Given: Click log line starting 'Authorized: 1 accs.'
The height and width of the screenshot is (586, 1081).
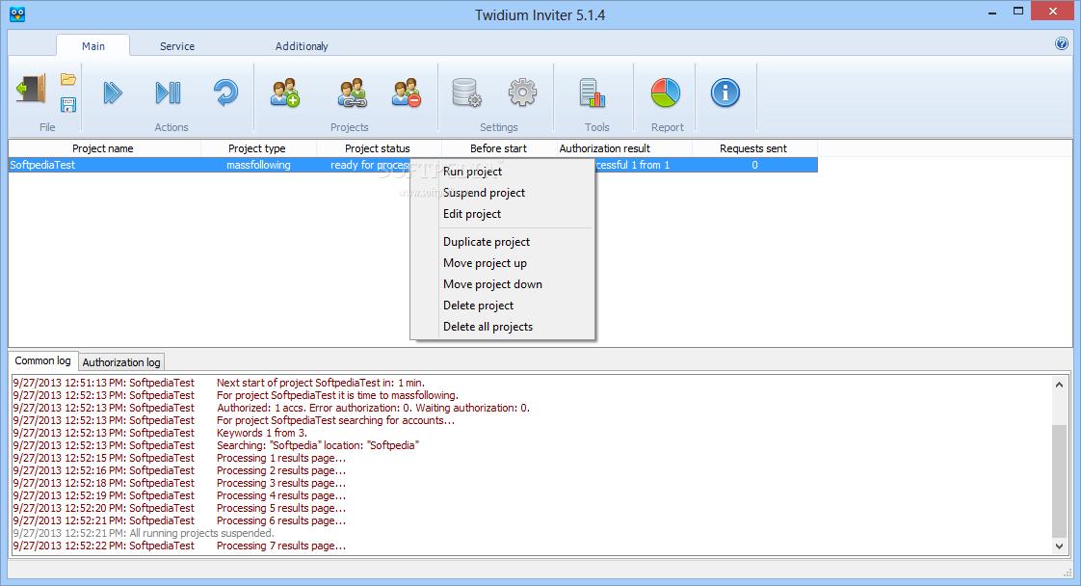Looking at the screenshot, I should [x=373, y=408].
